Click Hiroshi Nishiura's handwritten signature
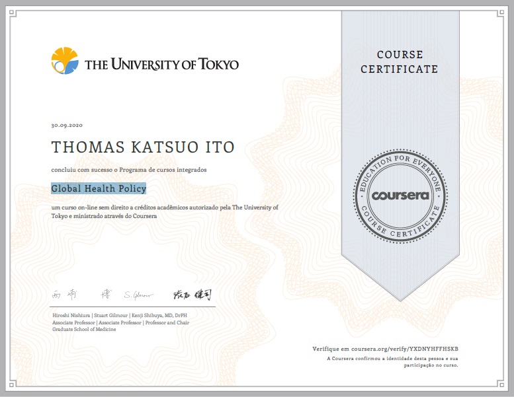This screenshot has height=397, width=514. [81, 294]
